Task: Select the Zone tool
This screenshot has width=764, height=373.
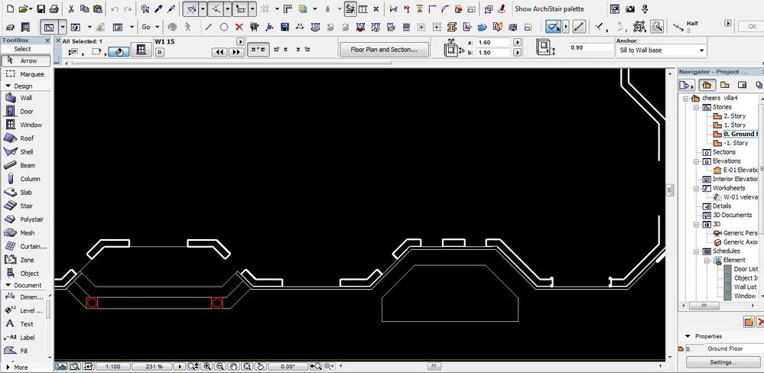Action: (25, 260)
